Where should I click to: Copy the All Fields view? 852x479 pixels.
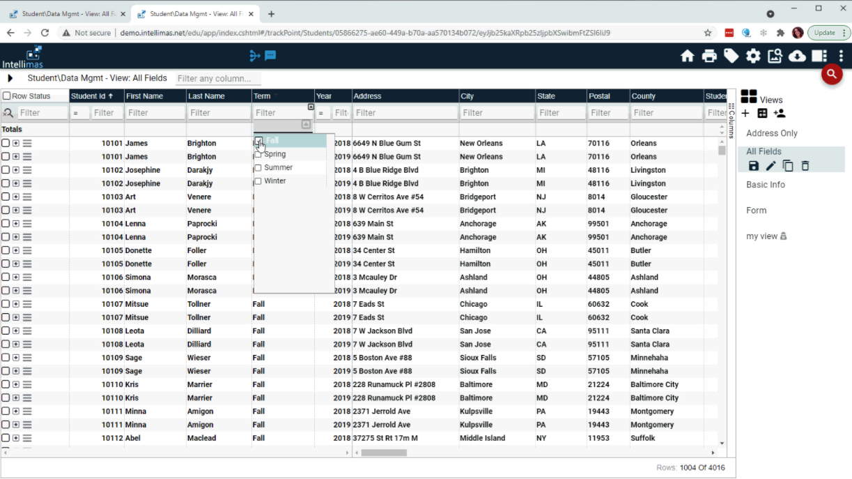[x=788, y=165]
